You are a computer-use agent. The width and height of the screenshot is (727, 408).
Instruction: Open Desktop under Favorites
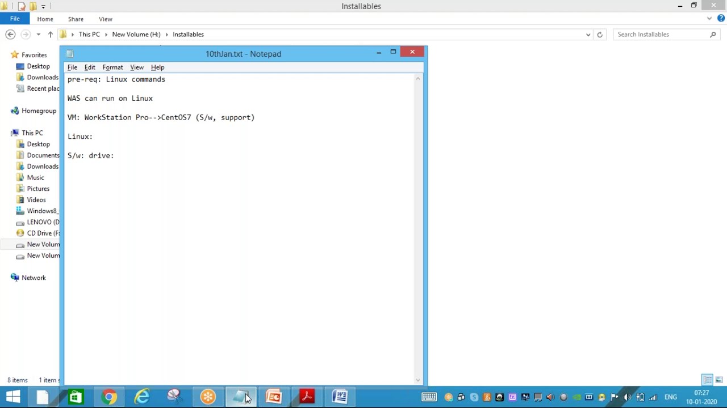(x=38, y=66)
